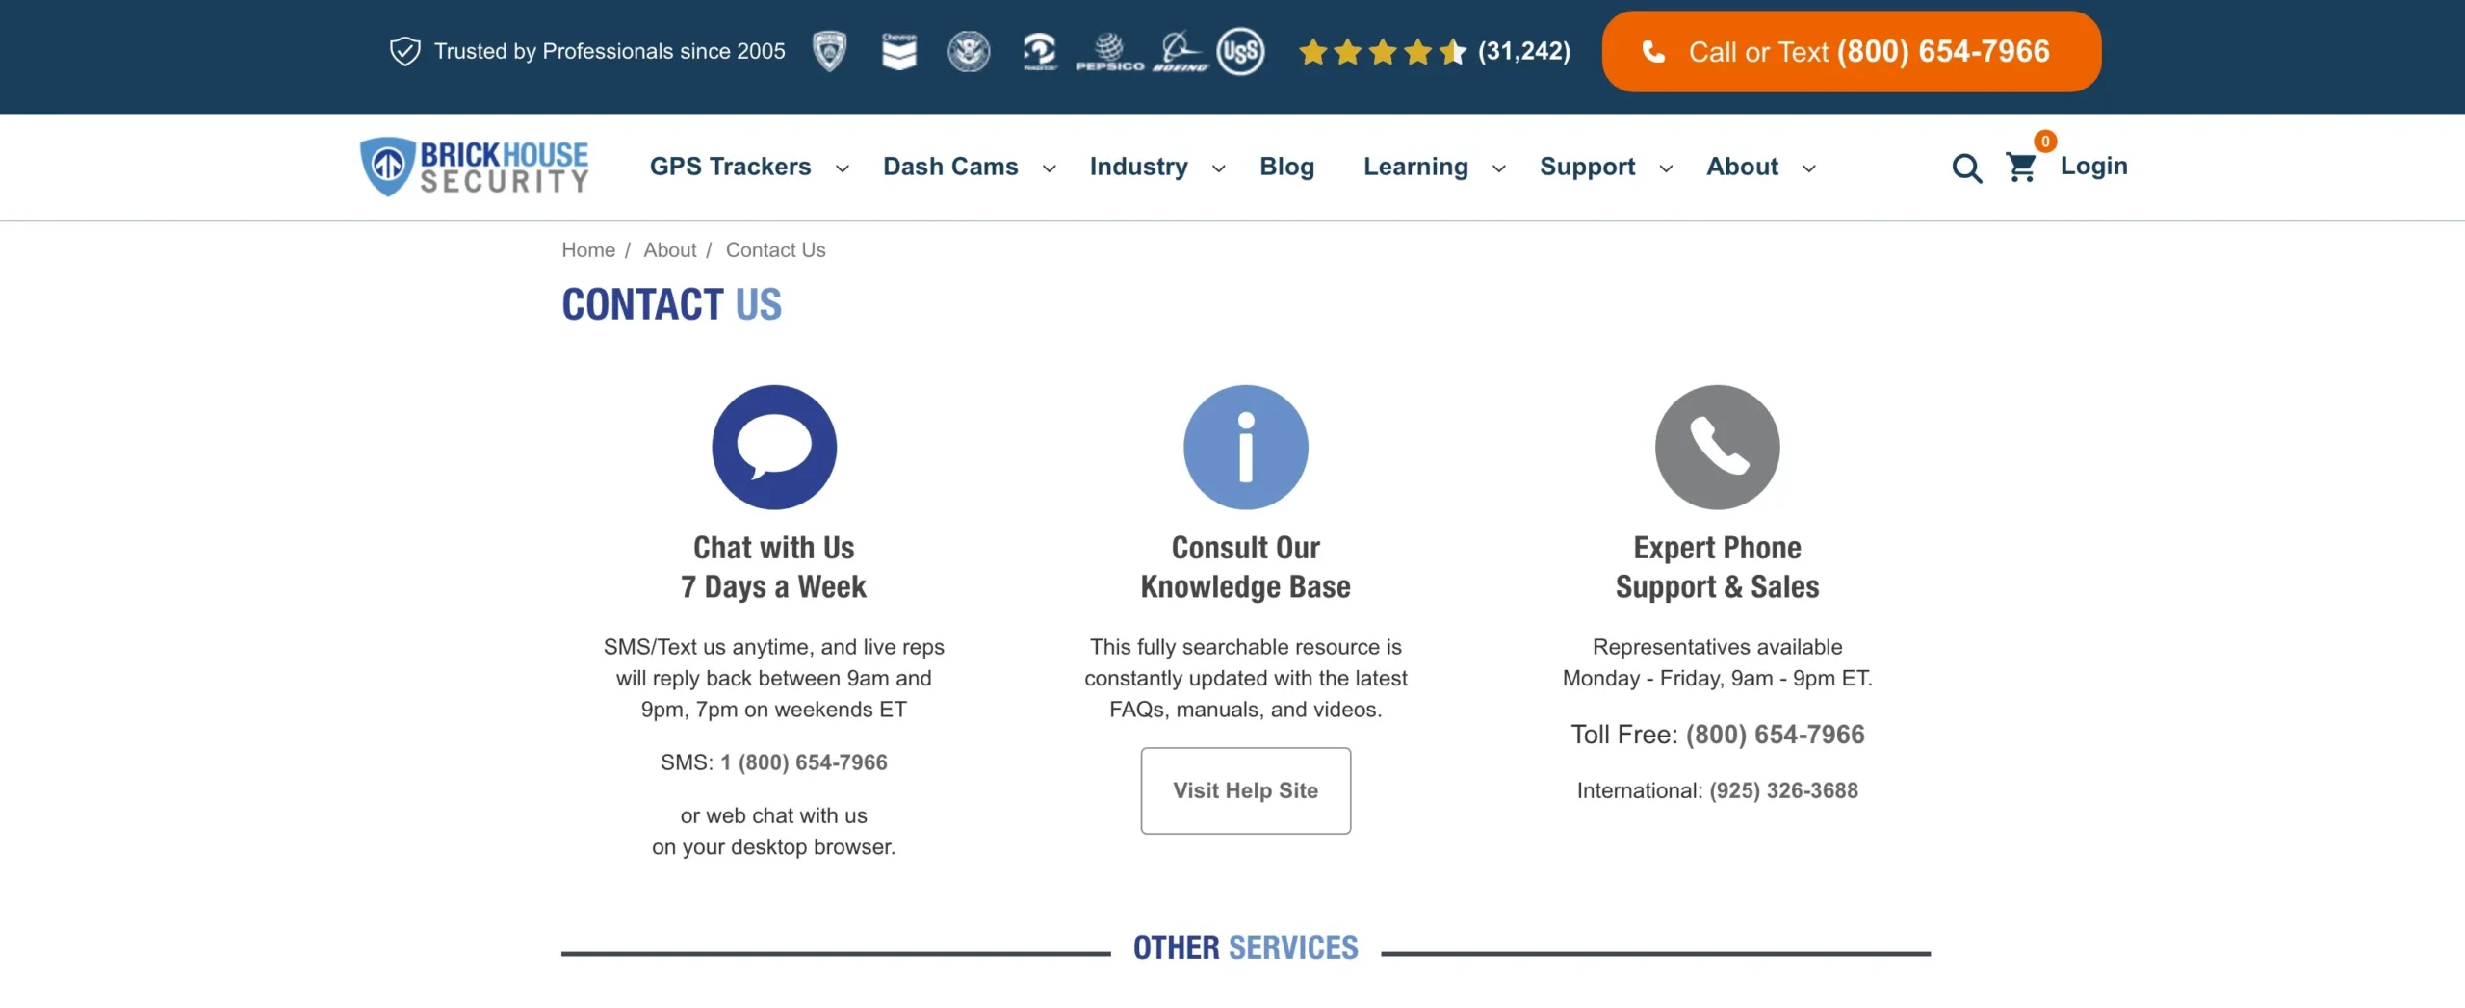
Task: Open the shopping cart icon
Action: [x=2021, y=168]
